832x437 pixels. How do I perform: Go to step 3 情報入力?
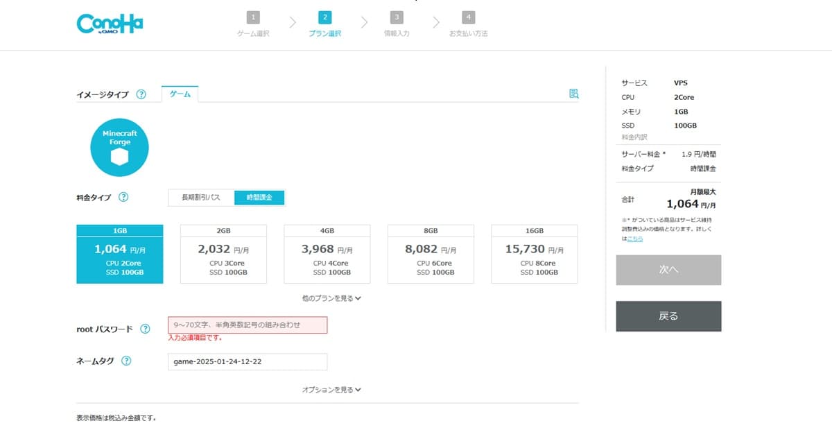[396, 24]
